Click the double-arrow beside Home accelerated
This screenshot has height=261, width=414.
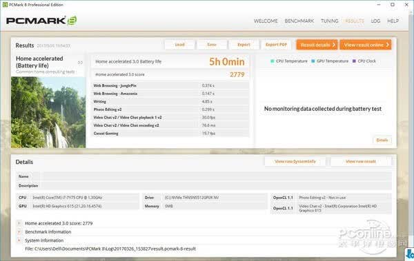pyautogui.click(x=80, y=63)
